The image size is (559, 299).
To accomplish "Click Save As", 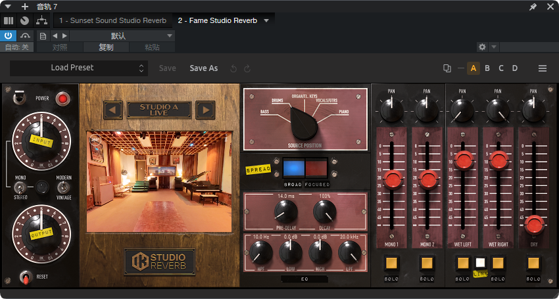I will 204,68.
